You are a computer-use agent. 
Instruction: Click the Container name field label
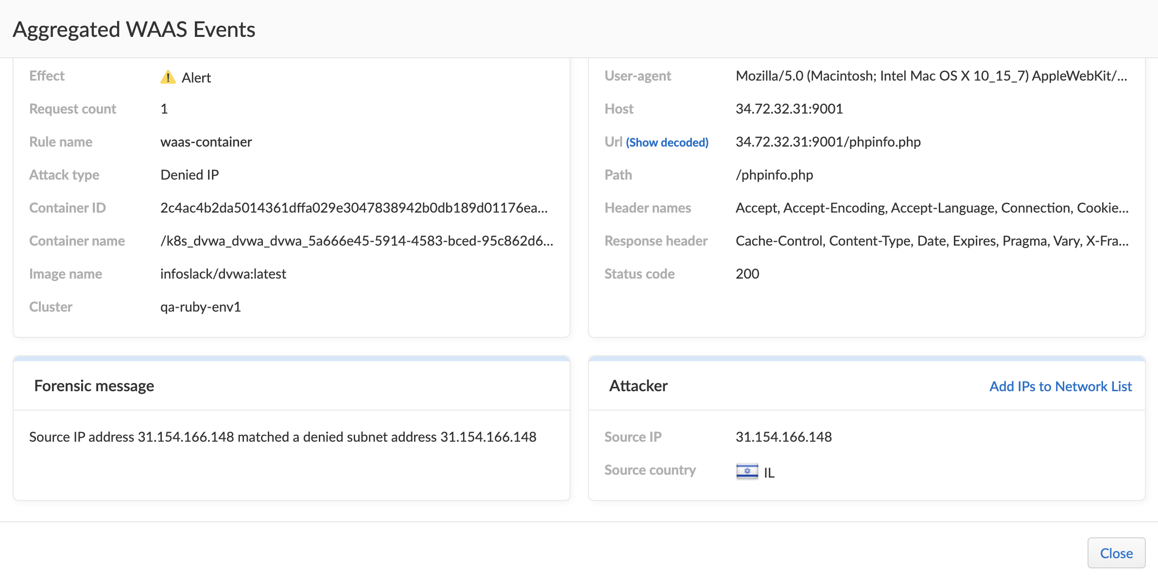click(x=77, y=241)
